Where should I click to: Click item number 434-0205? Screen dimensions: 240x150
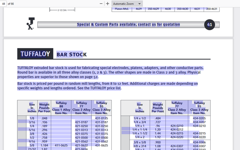(x=199, y=118)
